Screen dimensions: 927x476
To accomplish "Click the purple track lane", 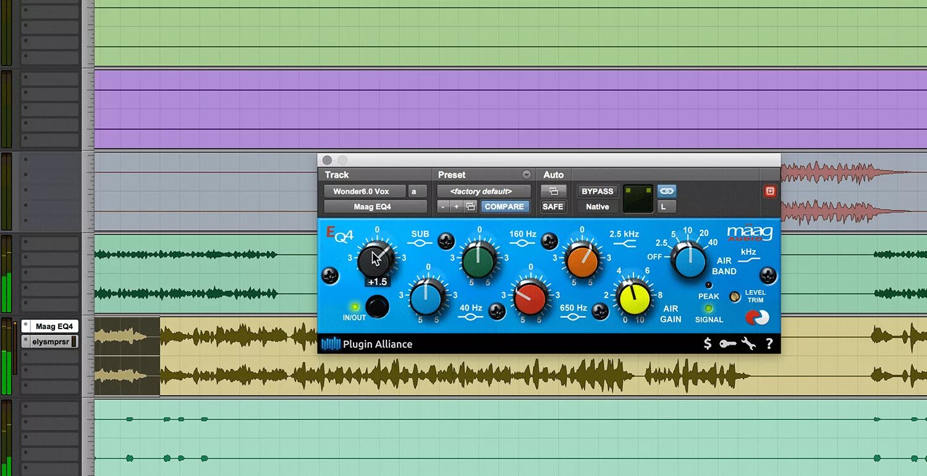I will 510,109.
